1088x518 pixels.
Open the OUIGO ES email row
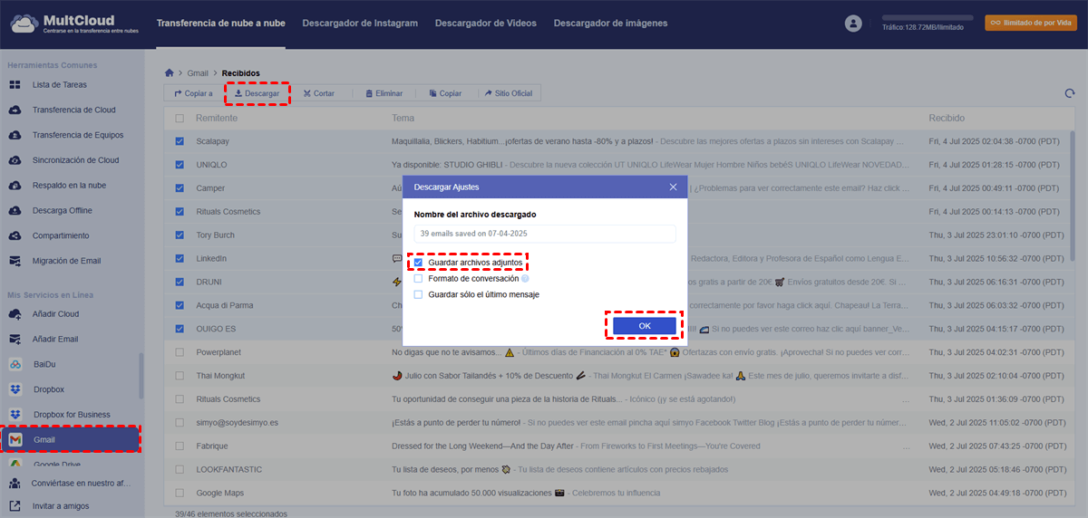pos(617,329)
